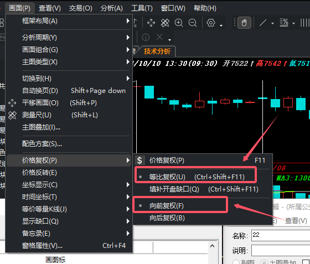Click the scroll up arrow of the bottom panel
310x264 pixels.
click(212, 246)
